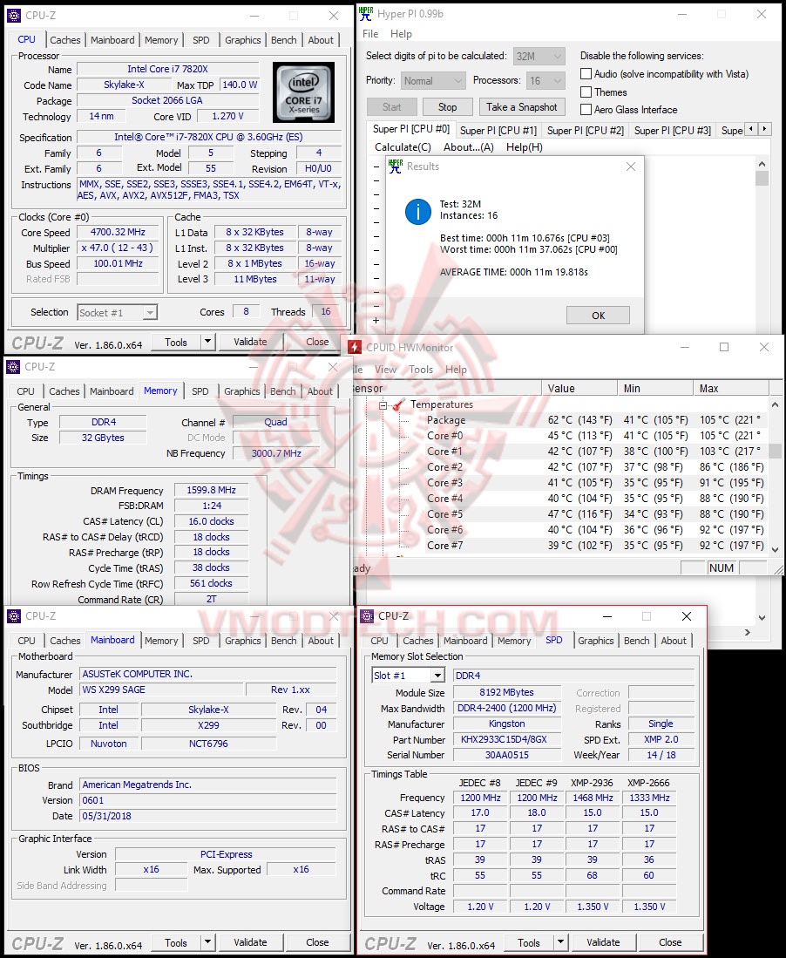786x958 pixels.
Task: Click the Stop button in Hyper PI
Action: pyautogui.click(x=447, y=107)
